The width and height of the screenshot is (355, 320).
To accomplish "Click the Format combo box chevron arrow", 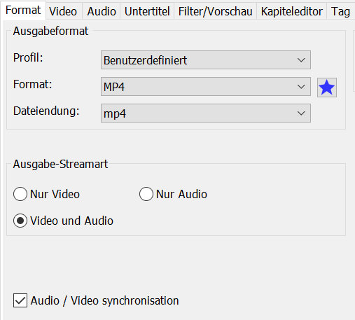I will click(301, 87).
